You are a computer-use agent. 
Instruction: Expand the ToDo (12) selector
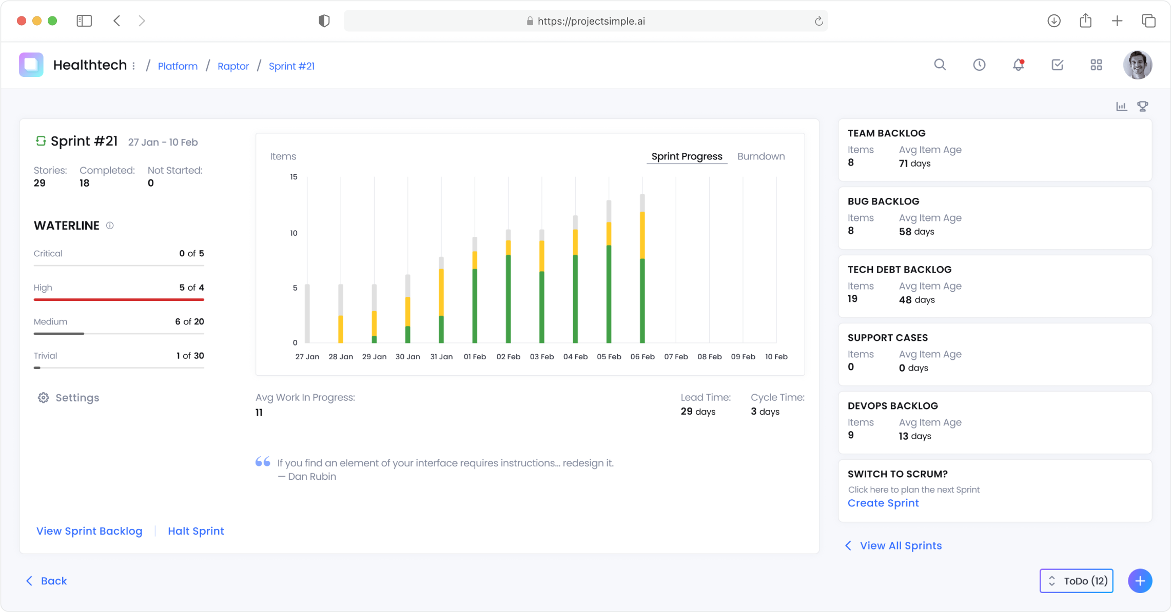click(1076, 581)
